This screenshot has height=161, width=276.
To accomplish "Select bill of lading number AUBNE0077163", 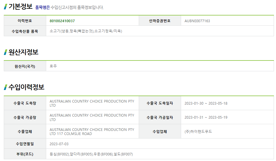I will click(x=197, y=21).
